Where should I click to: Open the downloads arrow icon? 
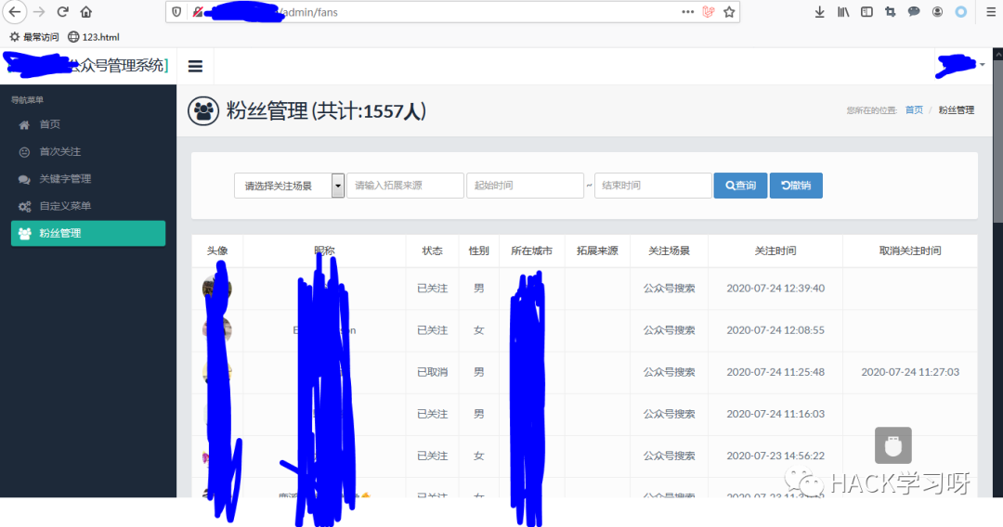coord(819,11)
